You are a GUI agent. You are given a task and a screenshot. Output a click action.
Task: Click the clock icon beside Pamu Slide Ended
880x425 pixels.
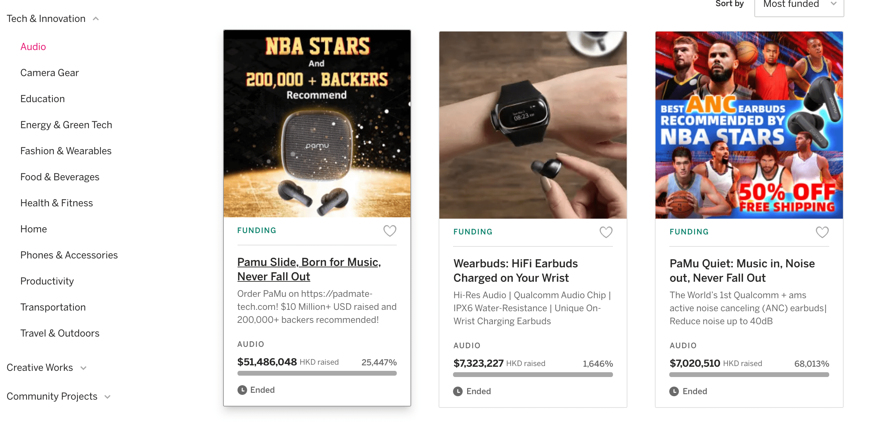point(242,390)
